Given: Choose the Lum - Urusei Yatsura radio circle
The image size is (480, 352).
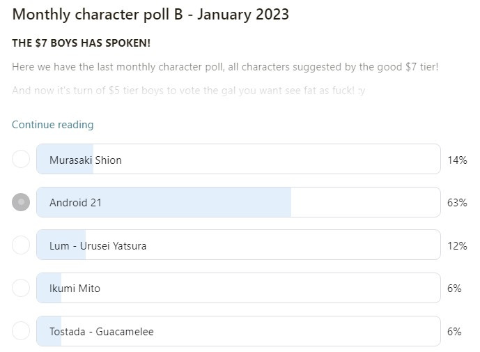Looking at the screenshot, I should click(21, 245).
